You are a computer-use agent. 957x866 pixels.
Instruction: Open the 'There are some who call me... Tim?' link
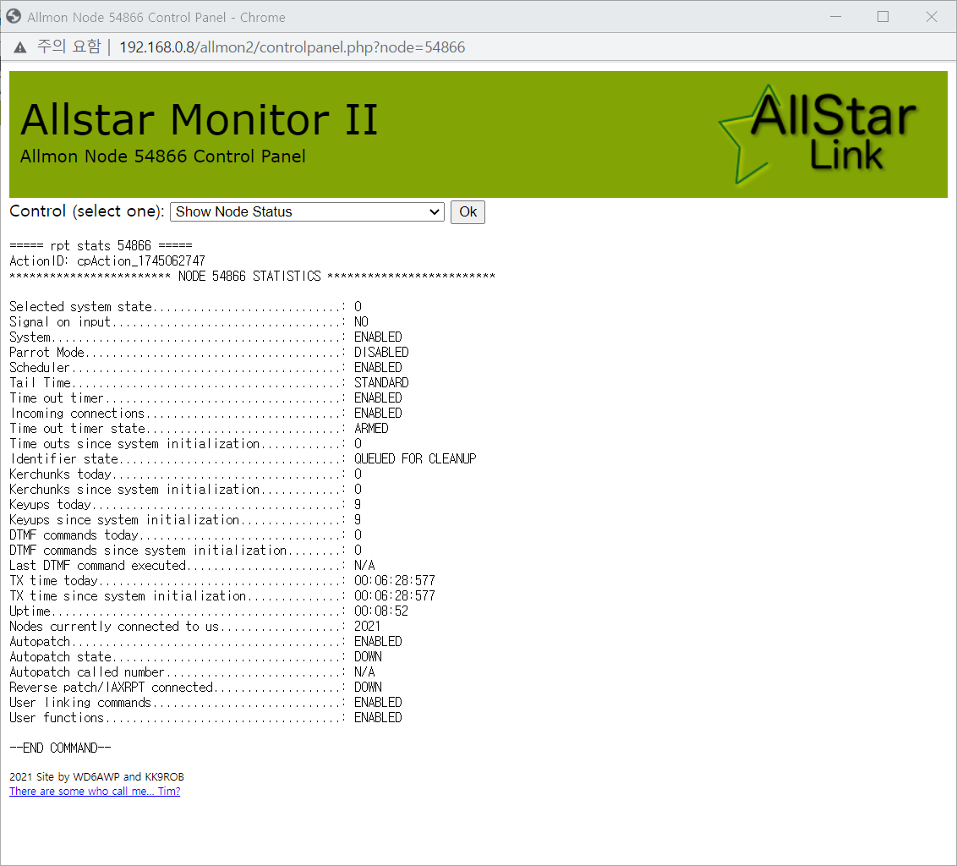coord(95,792)
